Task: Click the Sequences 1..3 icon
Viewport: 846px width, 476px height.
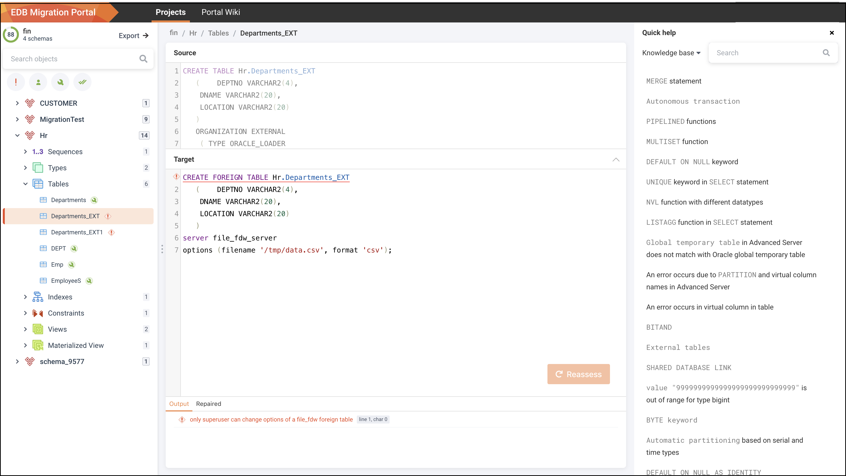Action: pyautogui.click(x=38, y=151)
